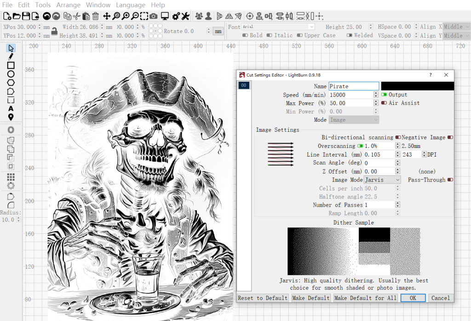The width and height of the screenshot is (471, 321).
Task: Click the Paste clipboard icon
Action: pyautogui.click(x=86, y=16)
